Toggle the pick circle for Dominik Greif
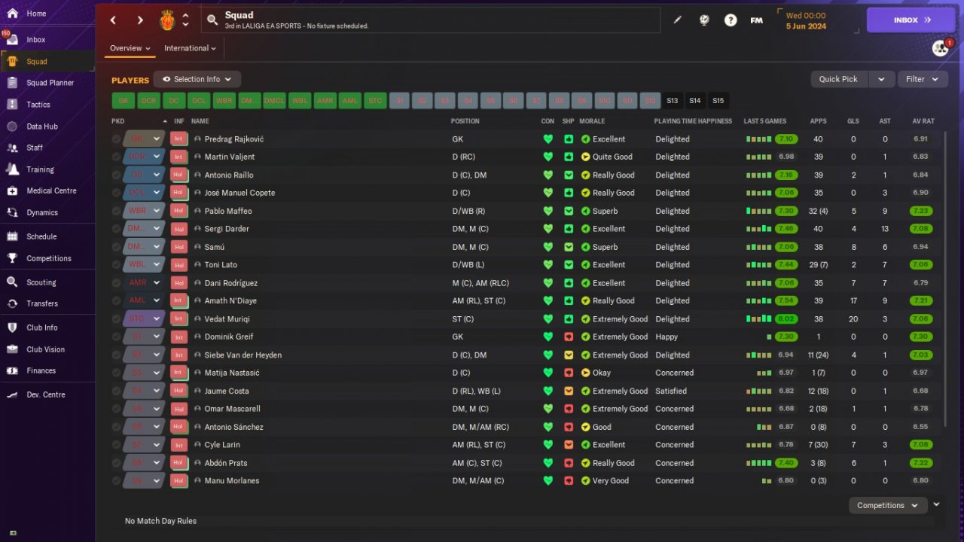The height and width of the screenshot is (542, 964). coord(116,336)
